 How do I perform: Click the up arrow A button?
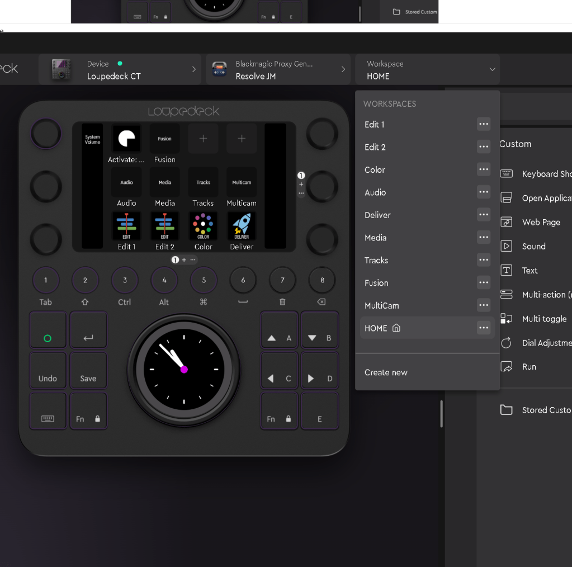[279, 330]
